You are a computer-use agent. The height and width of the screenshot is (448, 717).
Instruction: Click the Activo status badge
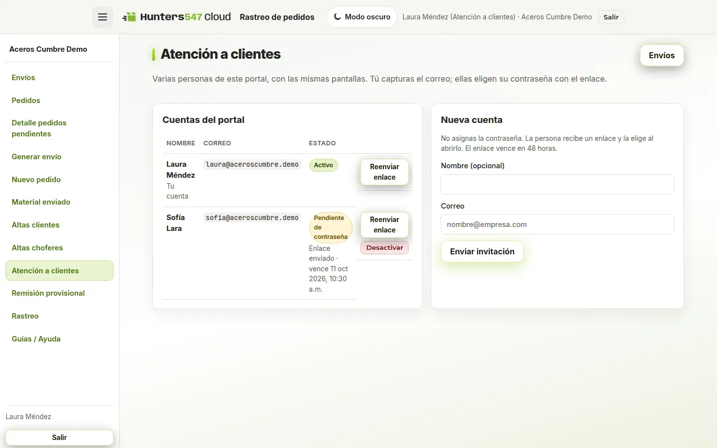pyautogui.click(x=324, y=165)
